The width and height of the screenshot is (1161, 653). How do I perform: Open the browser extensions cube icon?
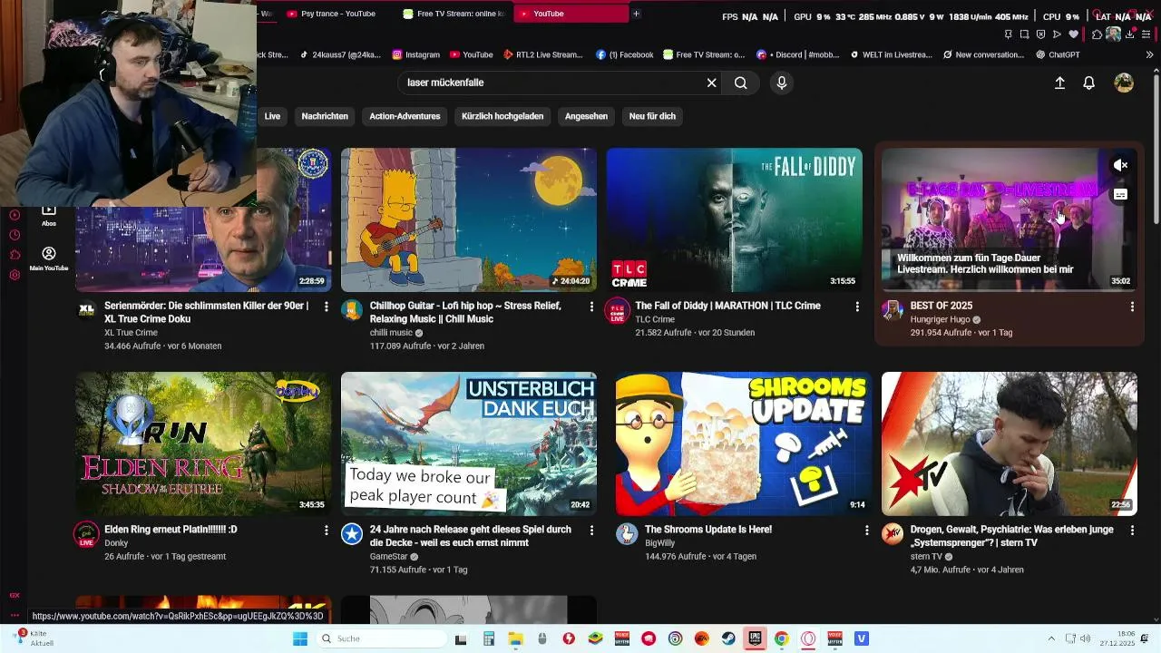1097,34
